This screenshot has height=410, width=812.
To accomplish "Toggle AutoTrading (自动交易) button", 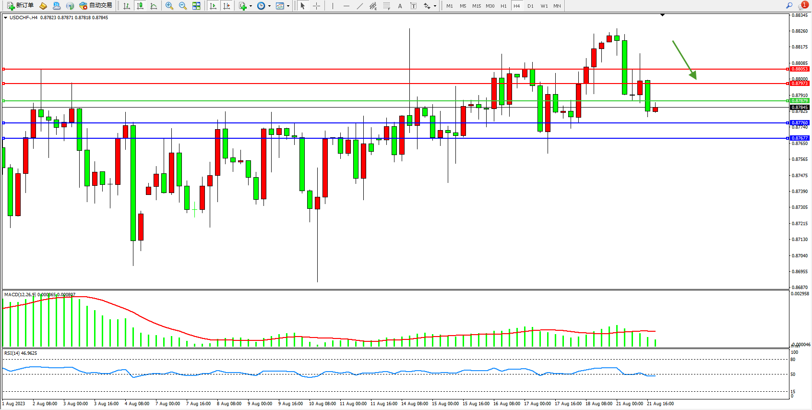I will (96, 6).
